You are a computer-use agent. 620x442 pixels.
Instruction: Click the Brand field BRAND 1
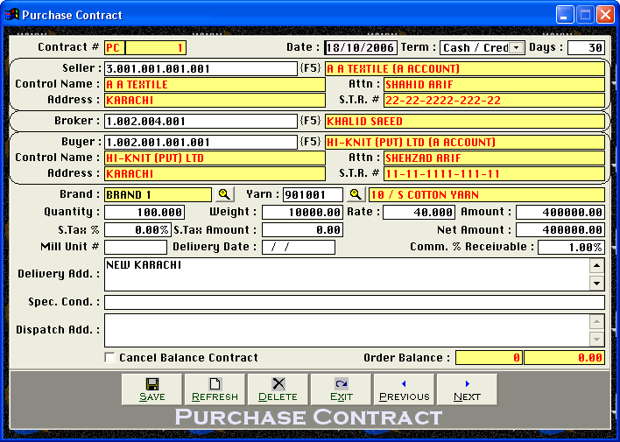pyautogui.click(x=158, y=195)
